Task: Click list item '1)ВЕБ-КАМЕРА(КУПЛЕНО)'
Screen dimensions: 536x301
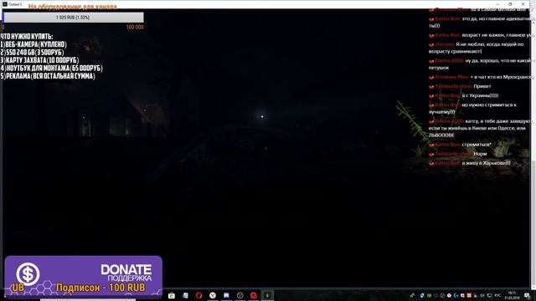Action: coord(33,44)
